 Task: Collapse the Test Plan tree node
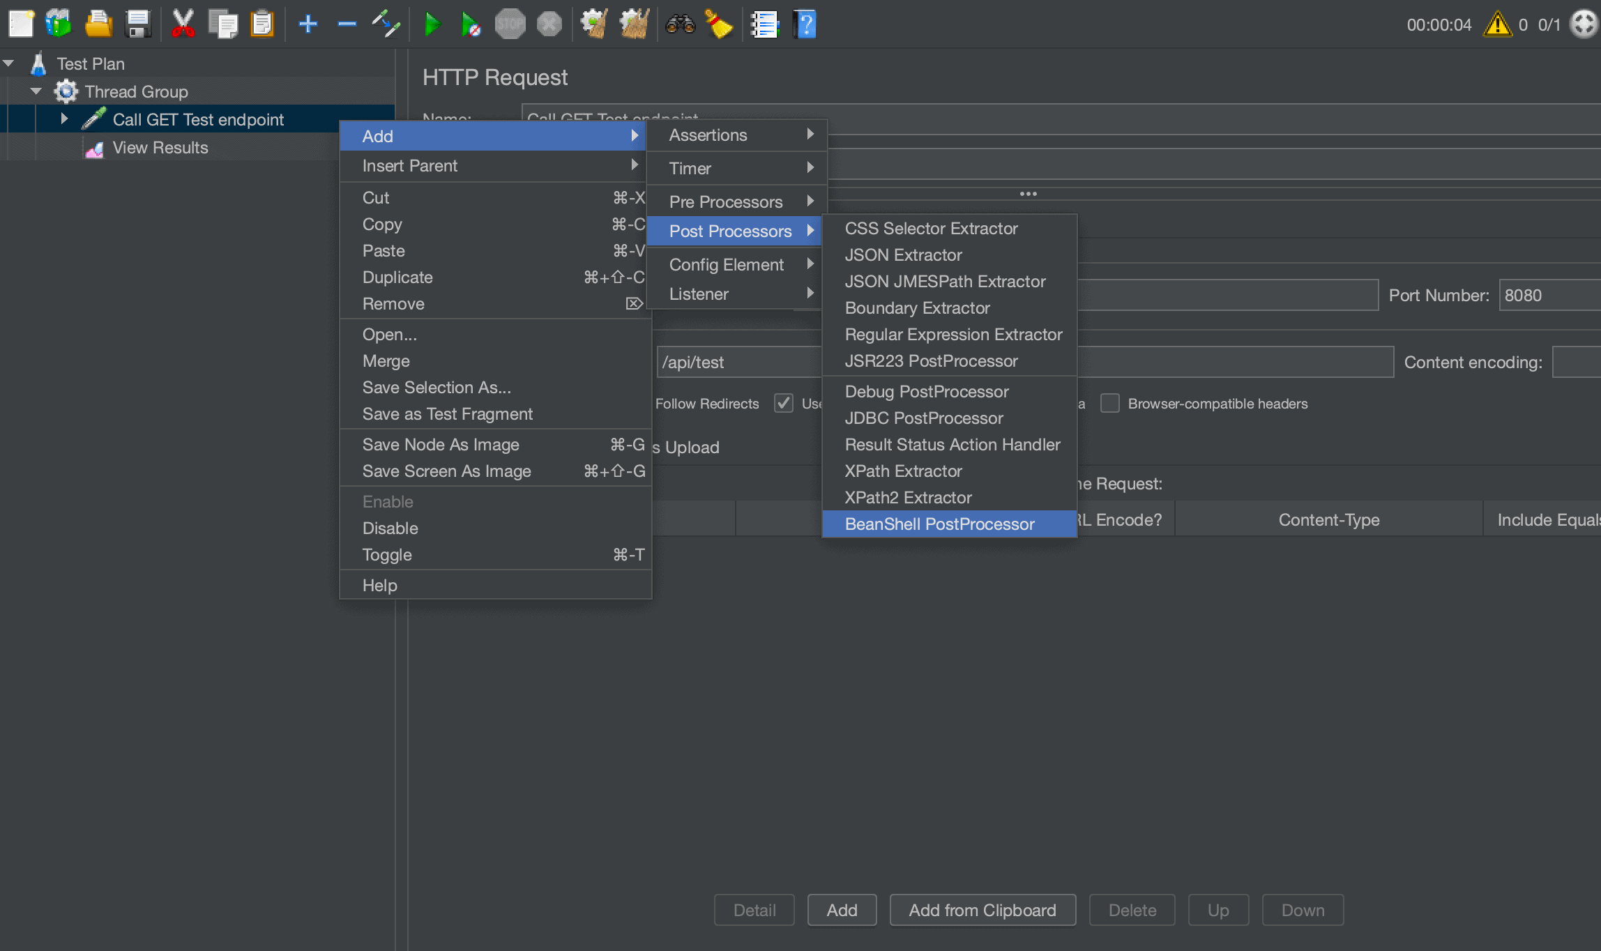tap(8, 63)
